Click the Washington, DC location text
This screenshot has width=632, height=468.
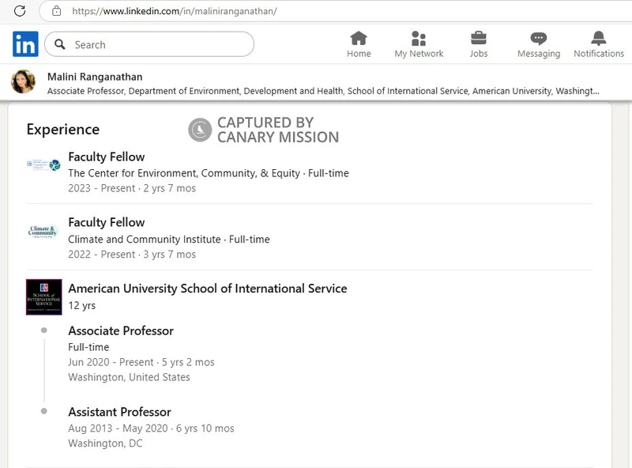[105, 443]
